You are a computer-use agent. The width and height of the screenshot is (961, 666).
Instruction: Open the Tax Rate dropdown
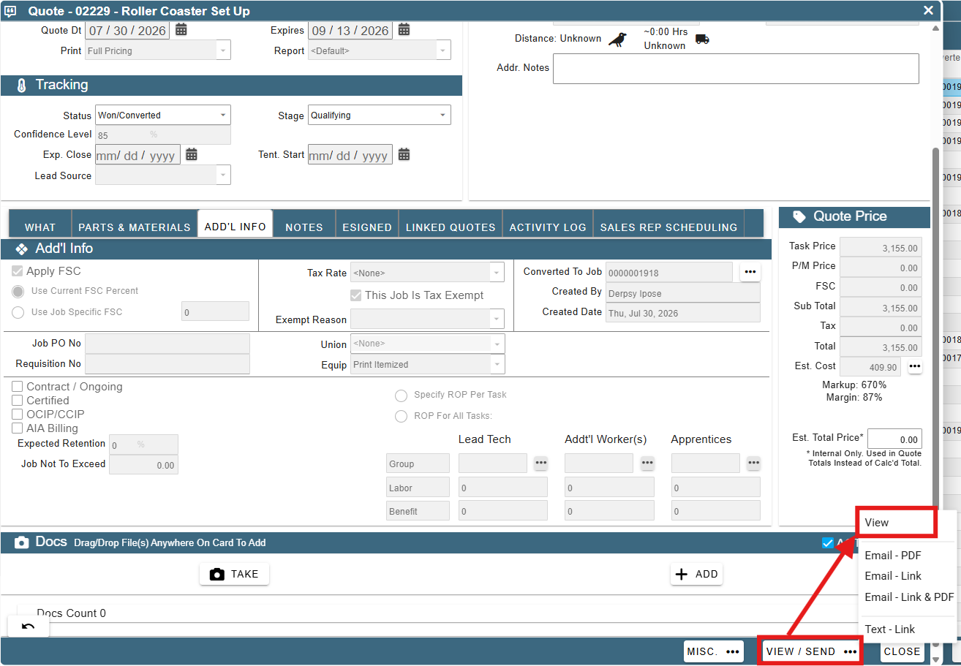pos(427,273)
